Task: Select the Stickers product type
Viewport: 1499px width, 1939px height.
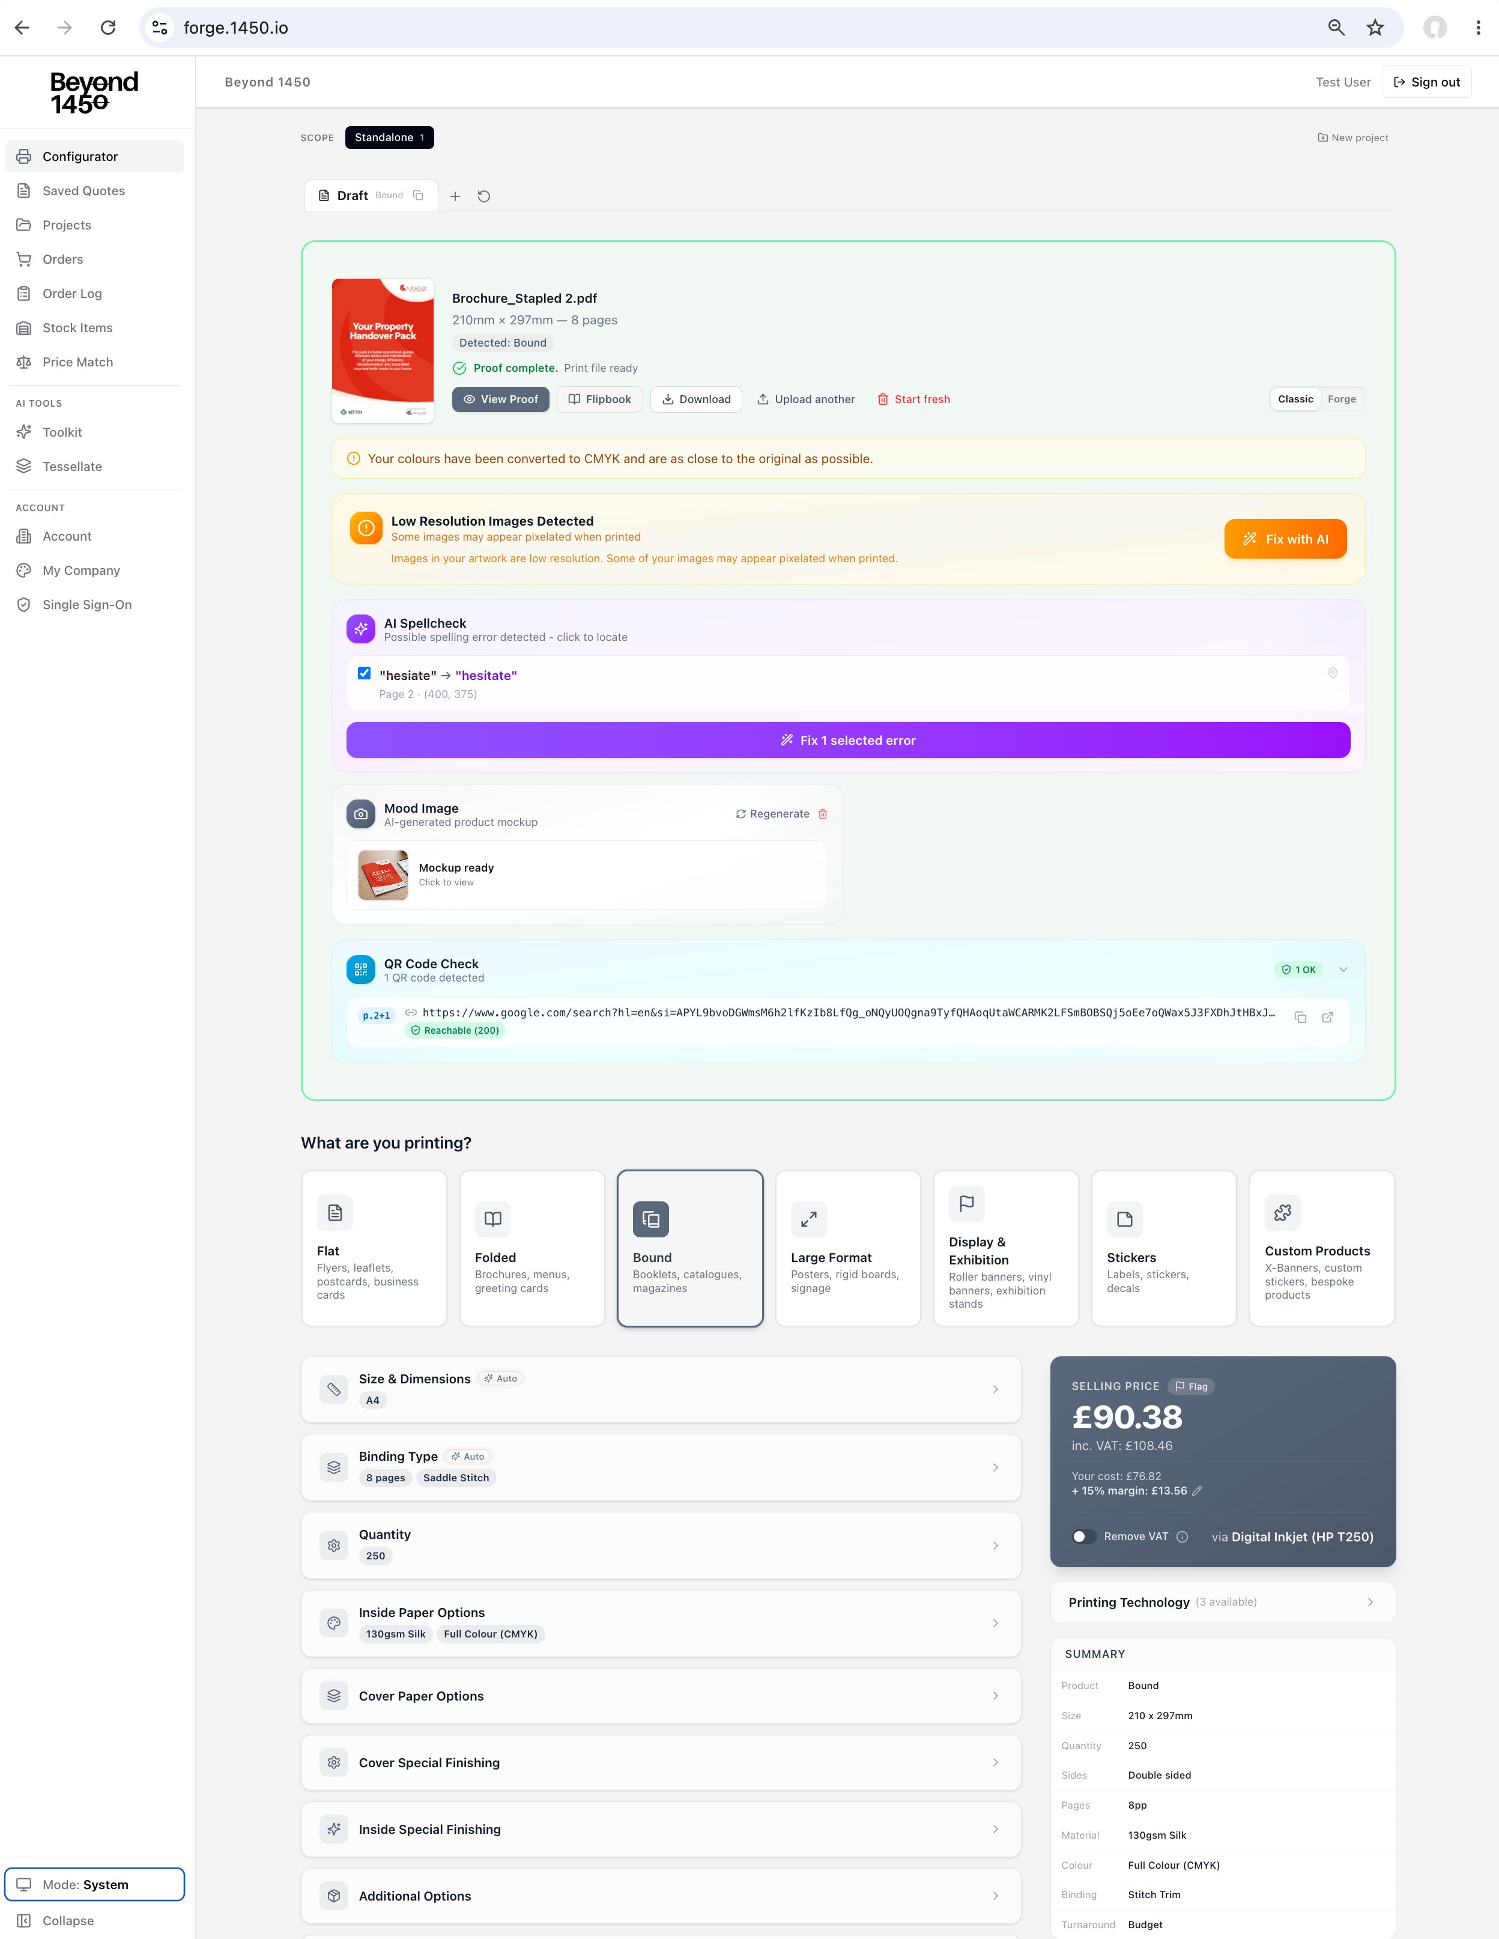Action: pos(1163,1248)
